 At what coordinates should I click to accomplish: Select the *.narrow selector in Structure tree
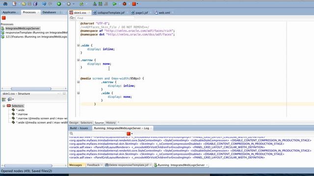[x=22, y=114]
